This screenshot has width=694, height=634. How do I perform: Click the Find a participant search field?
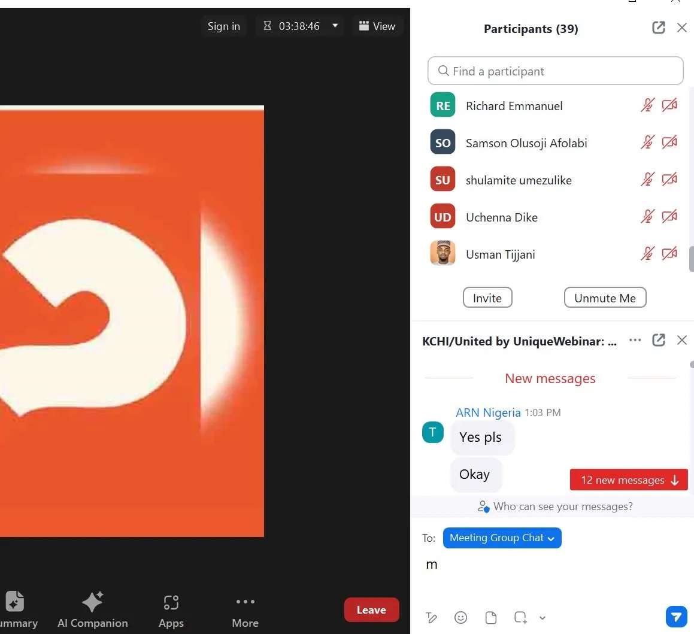coord(555,71)
